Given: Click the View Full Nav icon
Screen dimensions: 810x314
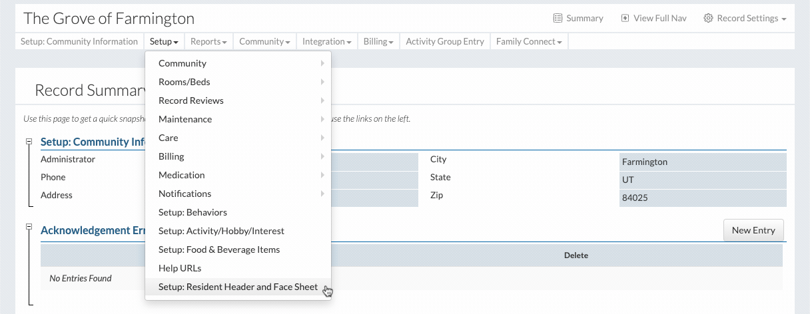Looking at the screenshot, I should pyautogui.click(x=625, y=18).
